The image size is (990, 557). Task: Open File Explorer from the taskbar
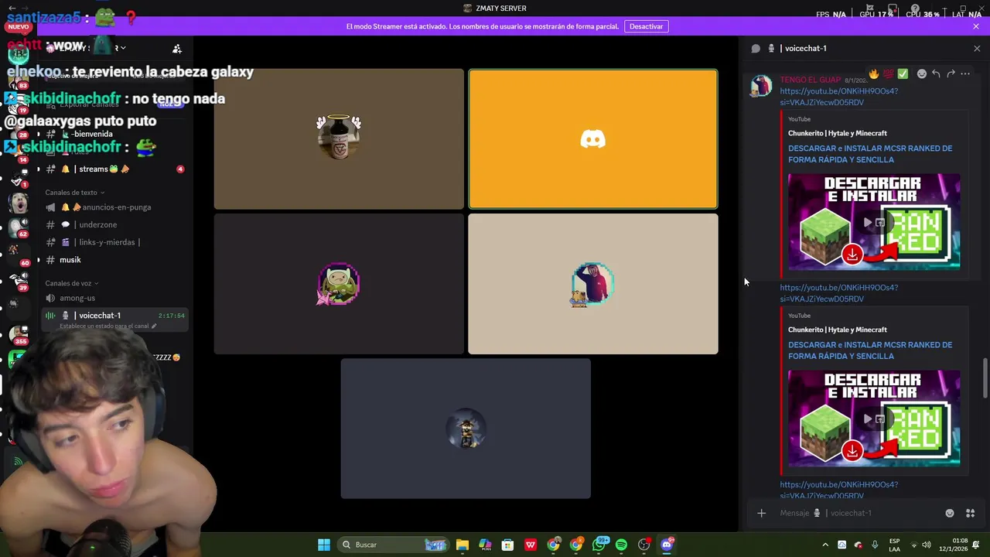coord(463,545)
